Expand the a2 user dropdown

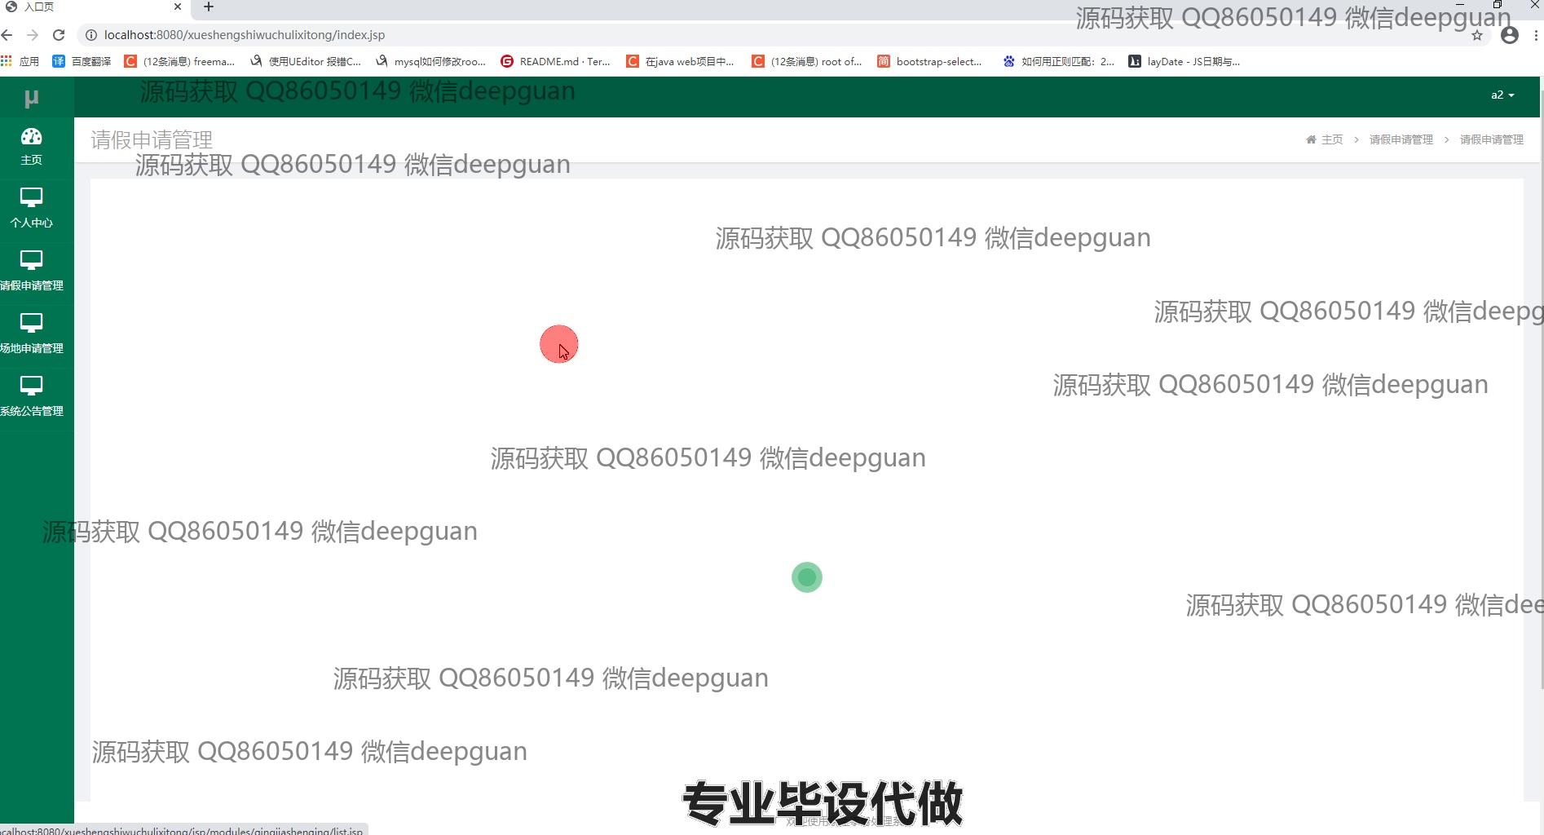[1502, 95]
